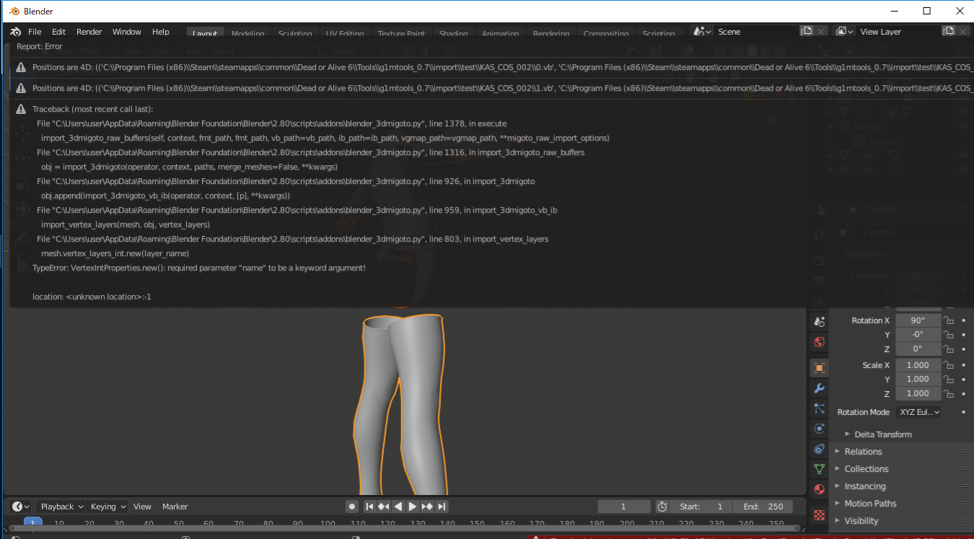Toggle lock for Scale Z
This screenshot has width=974, height=539.
(949, 394)
